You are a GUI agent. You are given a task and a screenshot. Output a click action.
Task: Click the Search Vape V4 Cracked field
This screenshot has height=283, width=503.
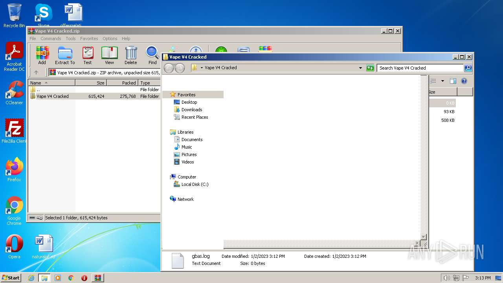coord(420,68)
